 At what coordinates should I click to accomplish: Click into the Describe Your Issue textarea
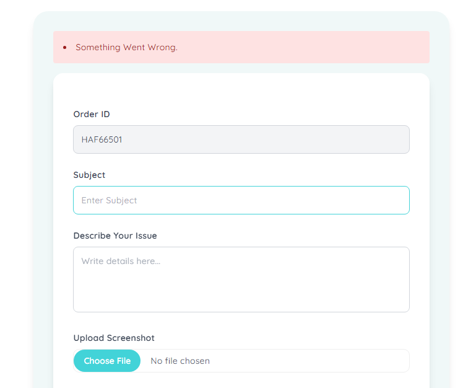241,280
